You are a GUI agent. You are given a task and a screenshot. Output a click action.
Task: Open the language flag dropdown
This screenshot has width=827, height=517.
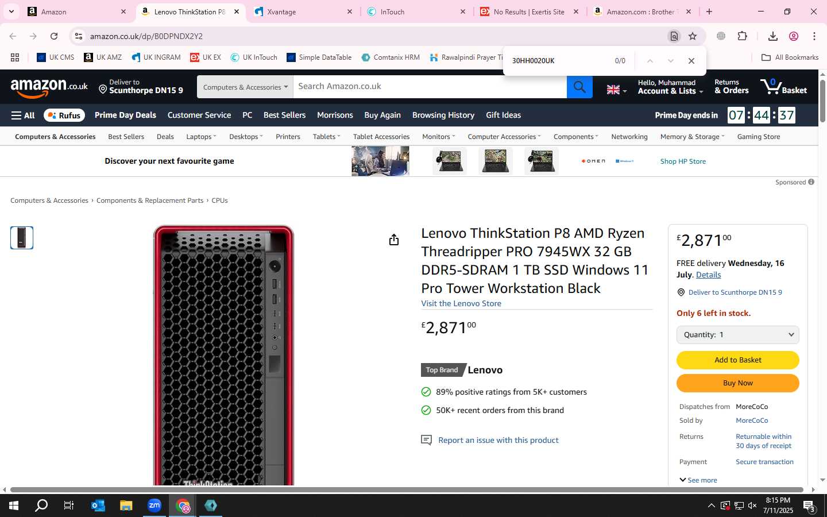pos(616,90)
